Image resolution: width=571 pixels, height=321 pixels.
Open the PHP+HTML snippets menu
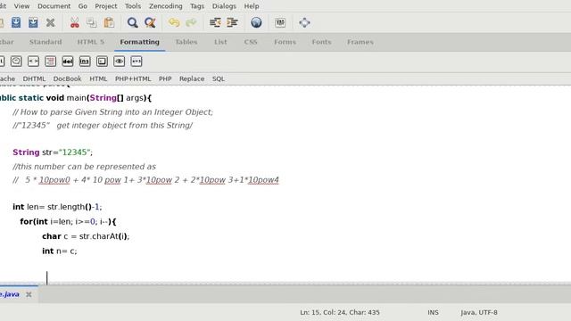tap(133, 78)
